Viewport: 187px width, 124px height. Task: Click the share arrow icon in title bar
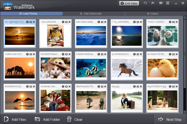click(x=153, y=3)
